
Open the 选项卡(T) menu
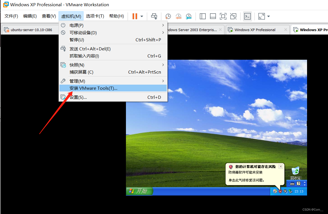click(x=95, y=16)
